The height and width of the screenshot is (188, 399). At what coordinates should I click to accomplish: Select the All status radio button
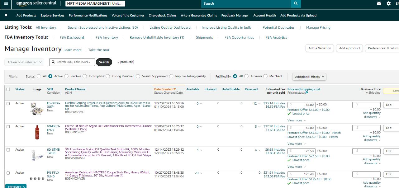[39, 76]
